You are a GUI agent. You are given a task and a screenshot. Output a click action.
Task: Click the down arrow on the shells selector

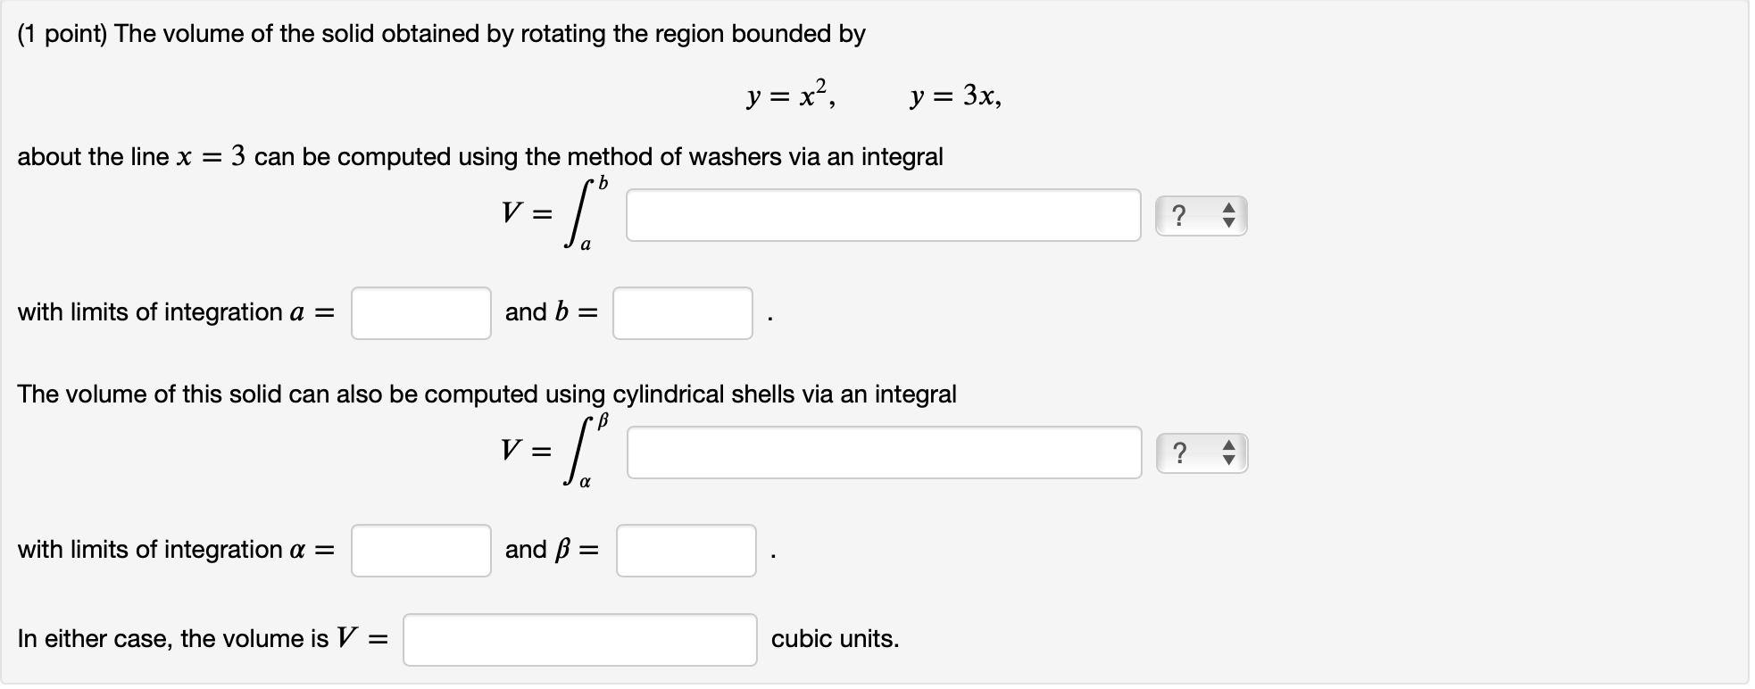tap(1228, 460)
